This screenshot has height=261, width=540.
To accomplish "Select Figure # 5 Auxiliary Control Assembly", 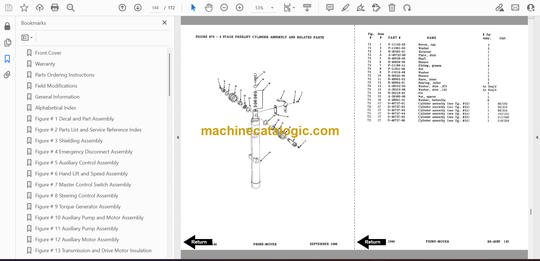I will [x=77, y=163].
